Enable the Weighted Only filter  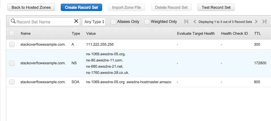tap(147, 22)
